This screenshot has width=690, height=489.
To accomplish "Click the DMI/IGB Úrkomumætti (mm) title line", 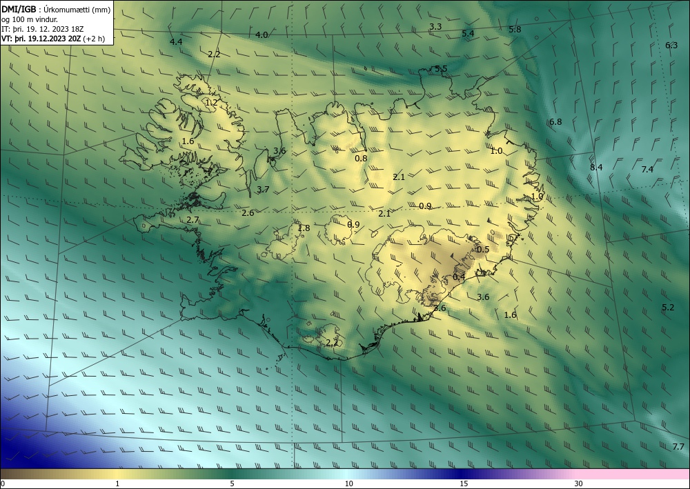I will (x=57, y=10).
